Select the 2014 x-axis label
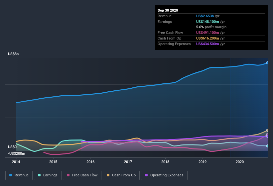This screenshot has width=273, height=186. (16, 162)
